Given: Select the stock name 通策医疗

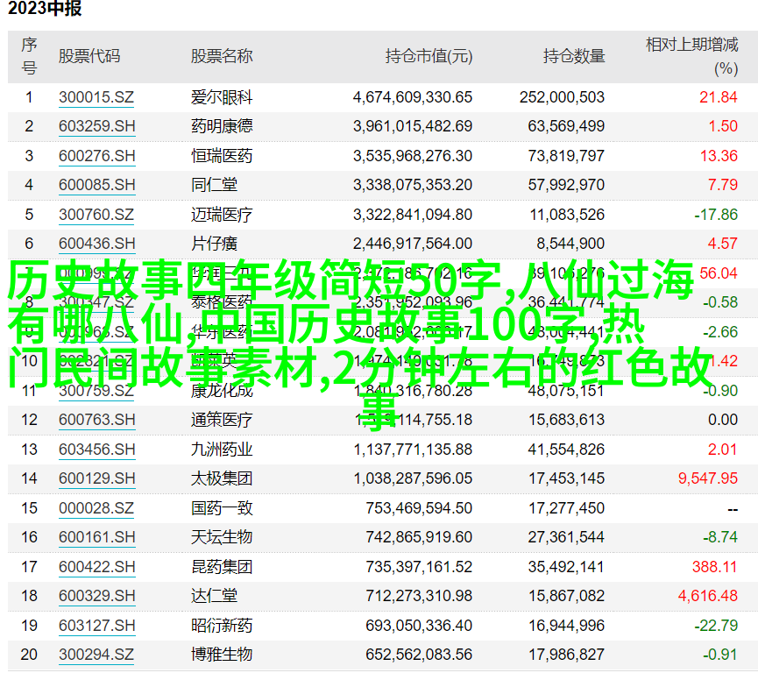Looking at the screenshot, I should pyautogui.click(x=222, y=420).
